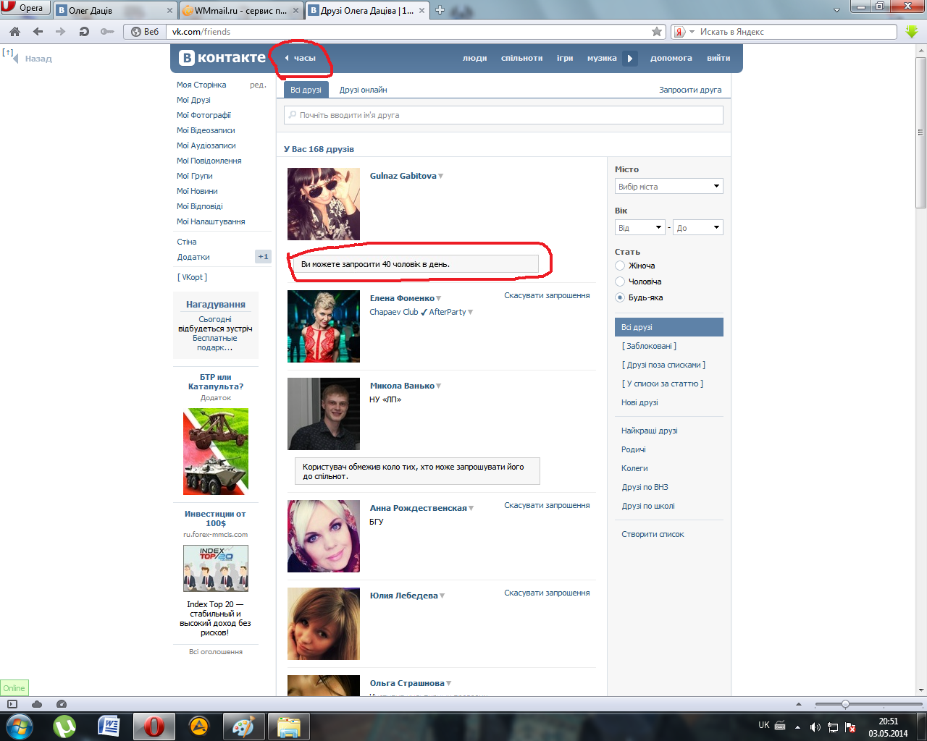Open the Вибір міста city dropdown
The height and width of the screenshot is (741, 927).
pyautogui.click(x=669, y=186)
